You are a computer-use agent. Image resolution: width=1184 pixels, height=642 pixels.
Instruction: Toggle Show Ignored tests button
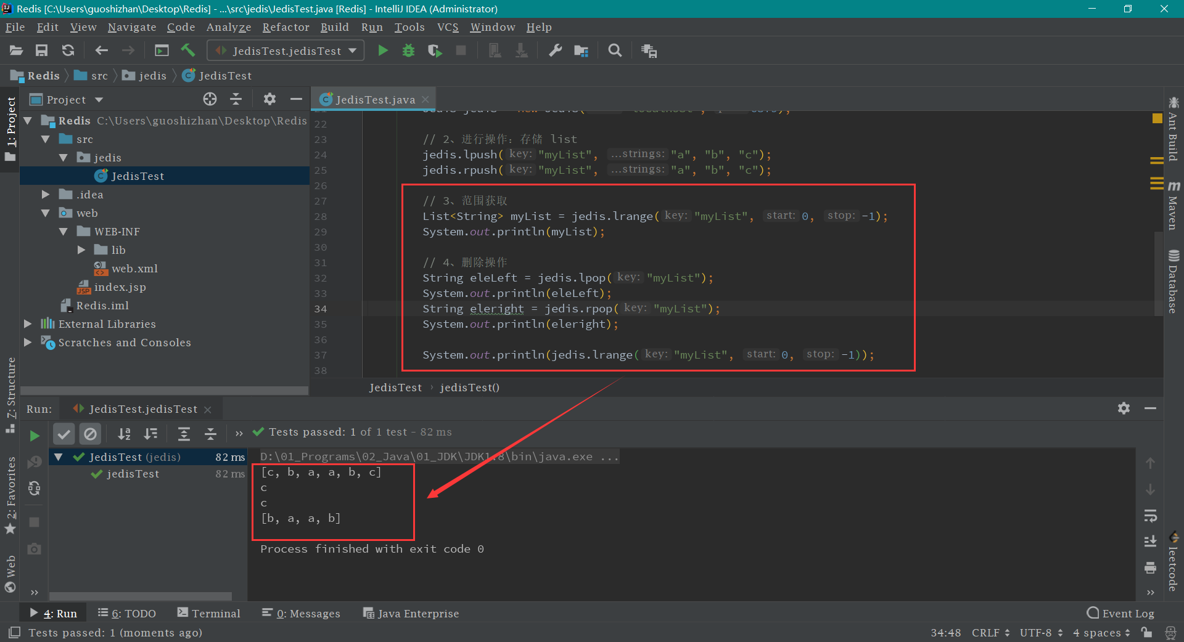[90, 434]
